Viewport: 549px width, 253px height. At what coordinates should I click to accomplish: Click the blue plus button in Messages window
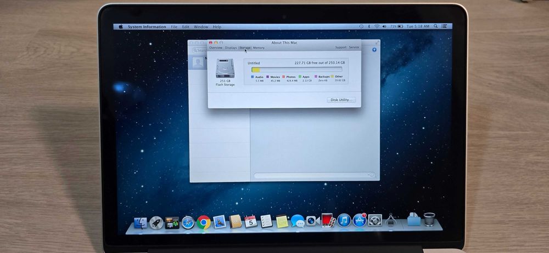(x=374, y=50)
